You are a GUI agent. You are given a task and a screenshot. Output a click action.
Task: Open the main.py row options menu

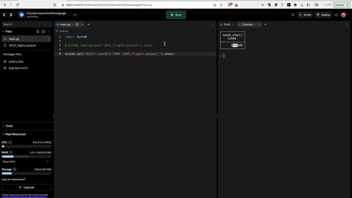click(x=49, y=39)
